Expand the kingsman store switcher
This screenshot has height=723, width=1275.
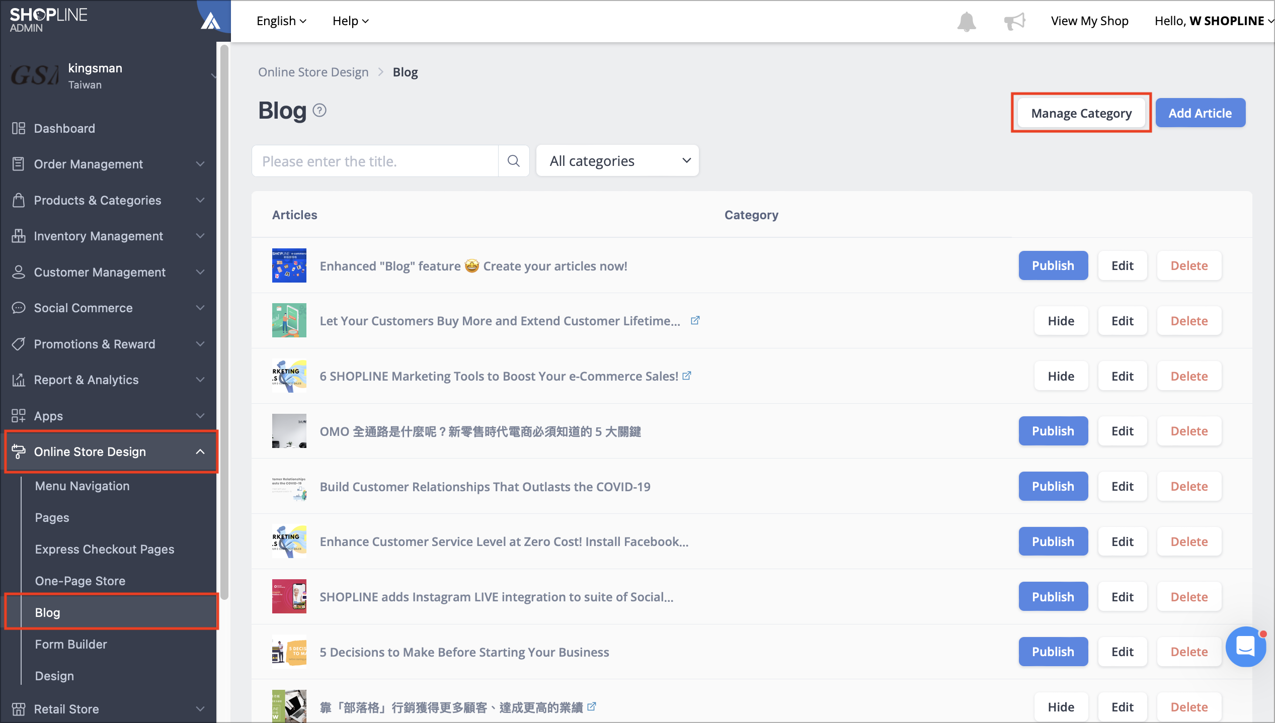[x=213, y=76]
